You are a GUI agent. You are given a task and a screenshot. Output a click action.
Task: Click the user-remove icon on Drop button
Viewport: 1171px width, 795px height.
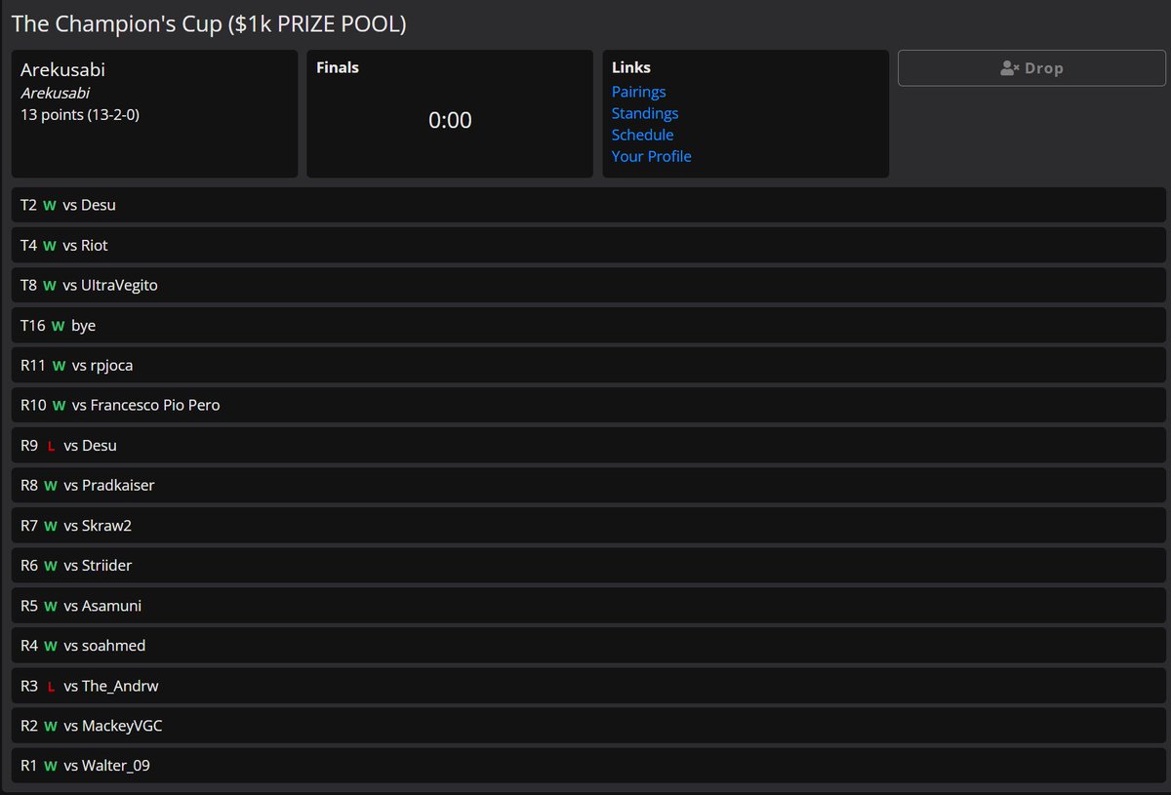point(1010,68)
